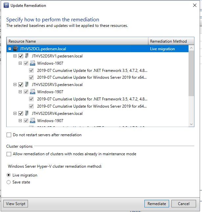Click the Live migration cell in cluster row

pyautogui.click(x=163, y=49)
